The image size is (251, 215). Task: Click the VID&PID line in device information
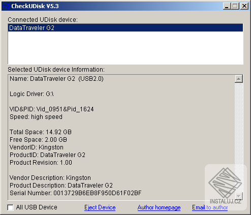[52, 109]
